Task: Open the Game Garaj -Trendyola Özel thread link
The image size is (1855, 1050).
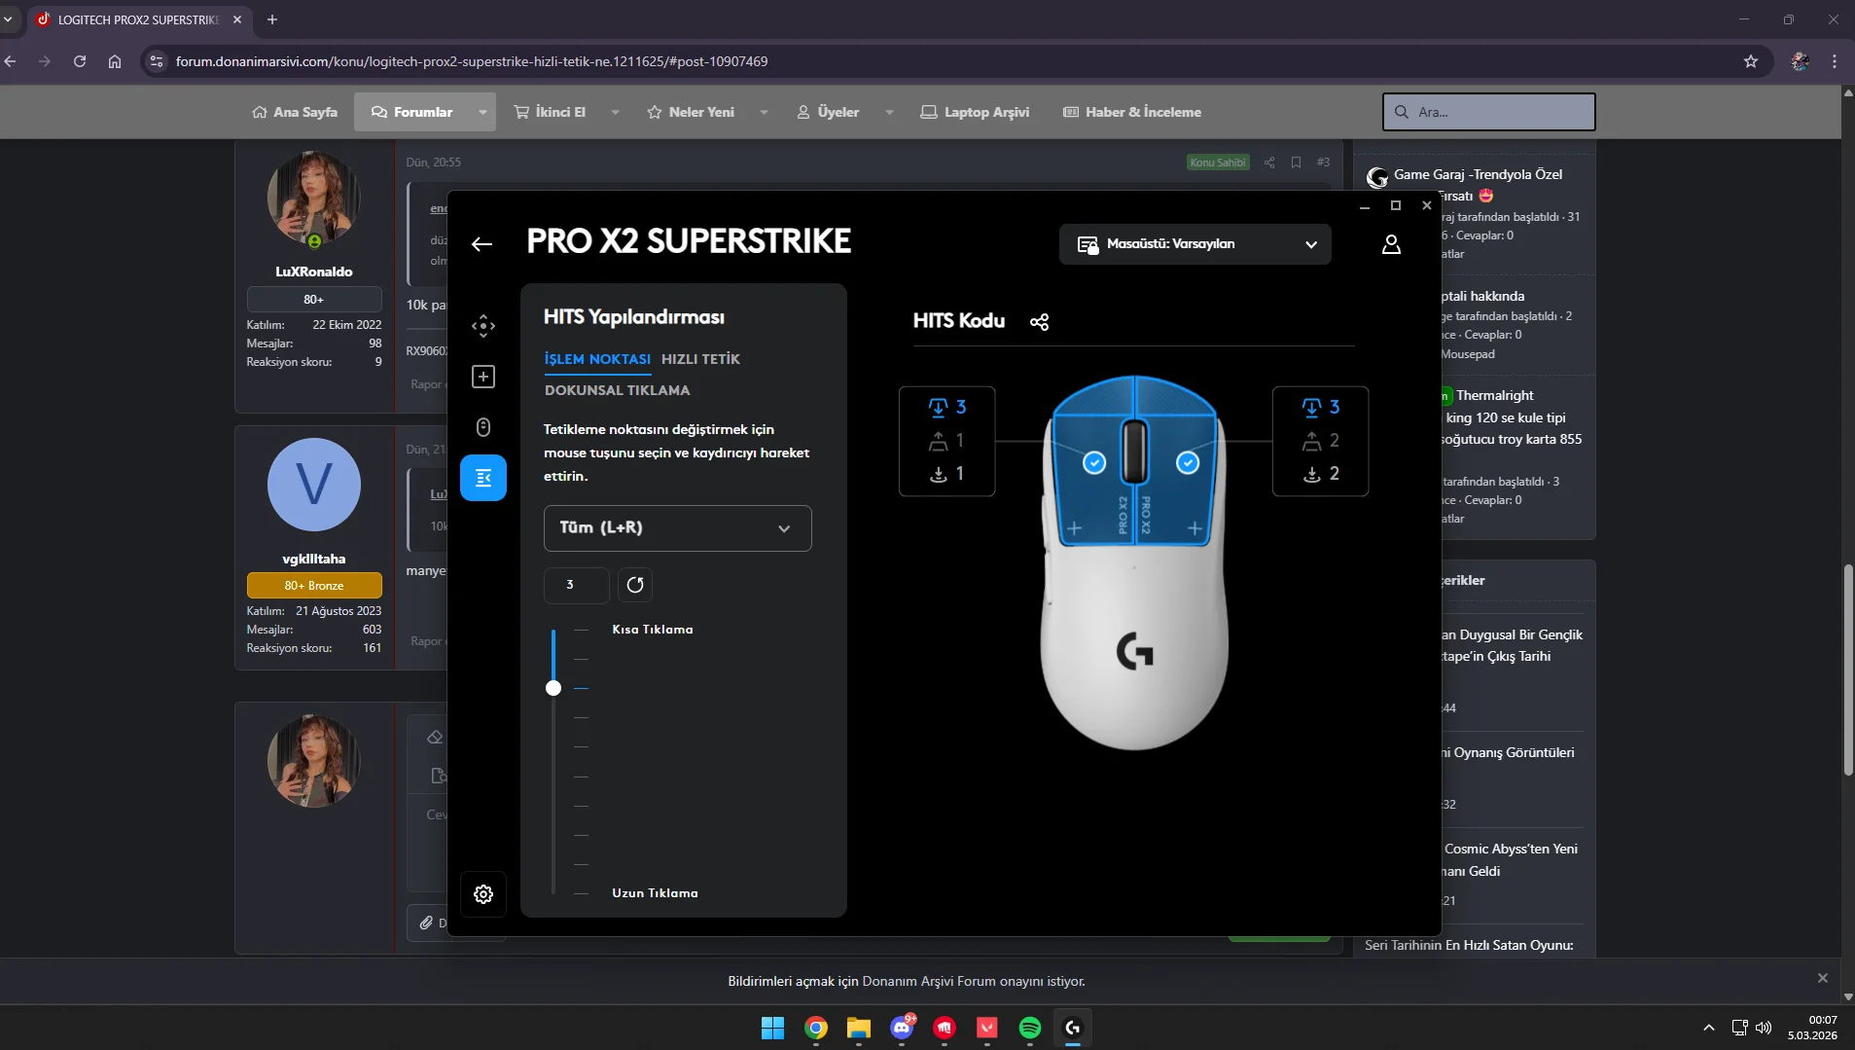Action: coord(1478,174)
